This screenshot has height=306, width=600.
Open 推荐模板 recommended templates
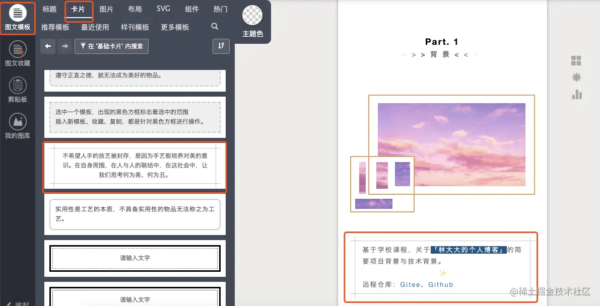pyautogui.click(x=55, y=27)
